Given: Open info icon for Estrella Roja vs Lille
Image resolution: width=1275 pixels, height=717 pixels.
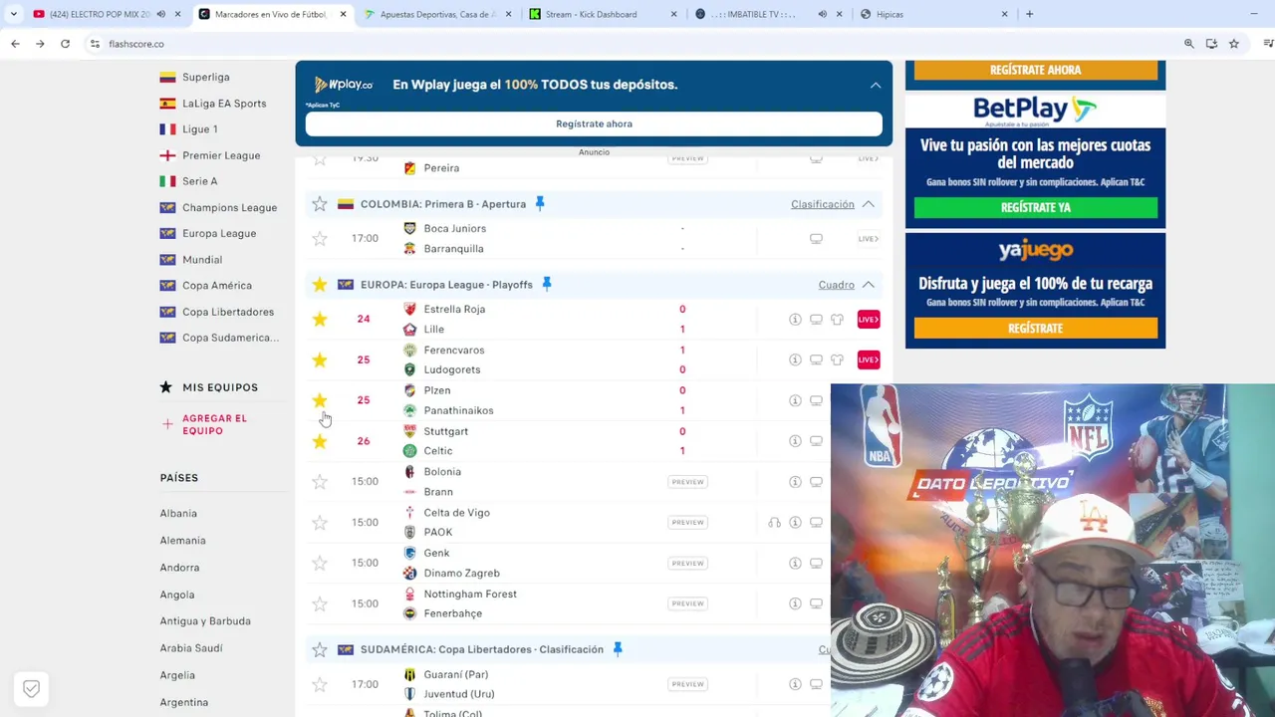Looking at the screenshot, I should tap(795, 320).
